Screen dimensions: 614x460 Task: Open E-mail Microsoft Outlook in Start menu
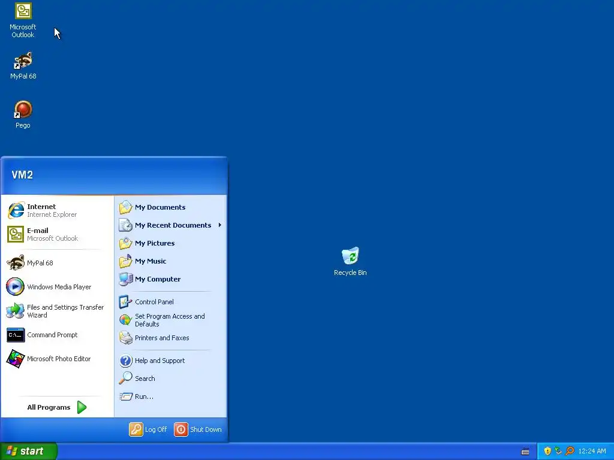[58, 234]
